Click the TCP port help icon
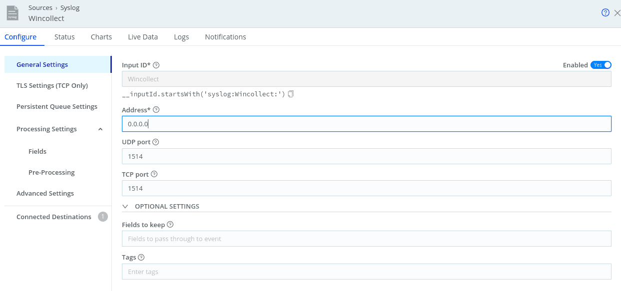The width and height of the screenshot is (621, 291). pyautogui.click(x=154, y=174)
